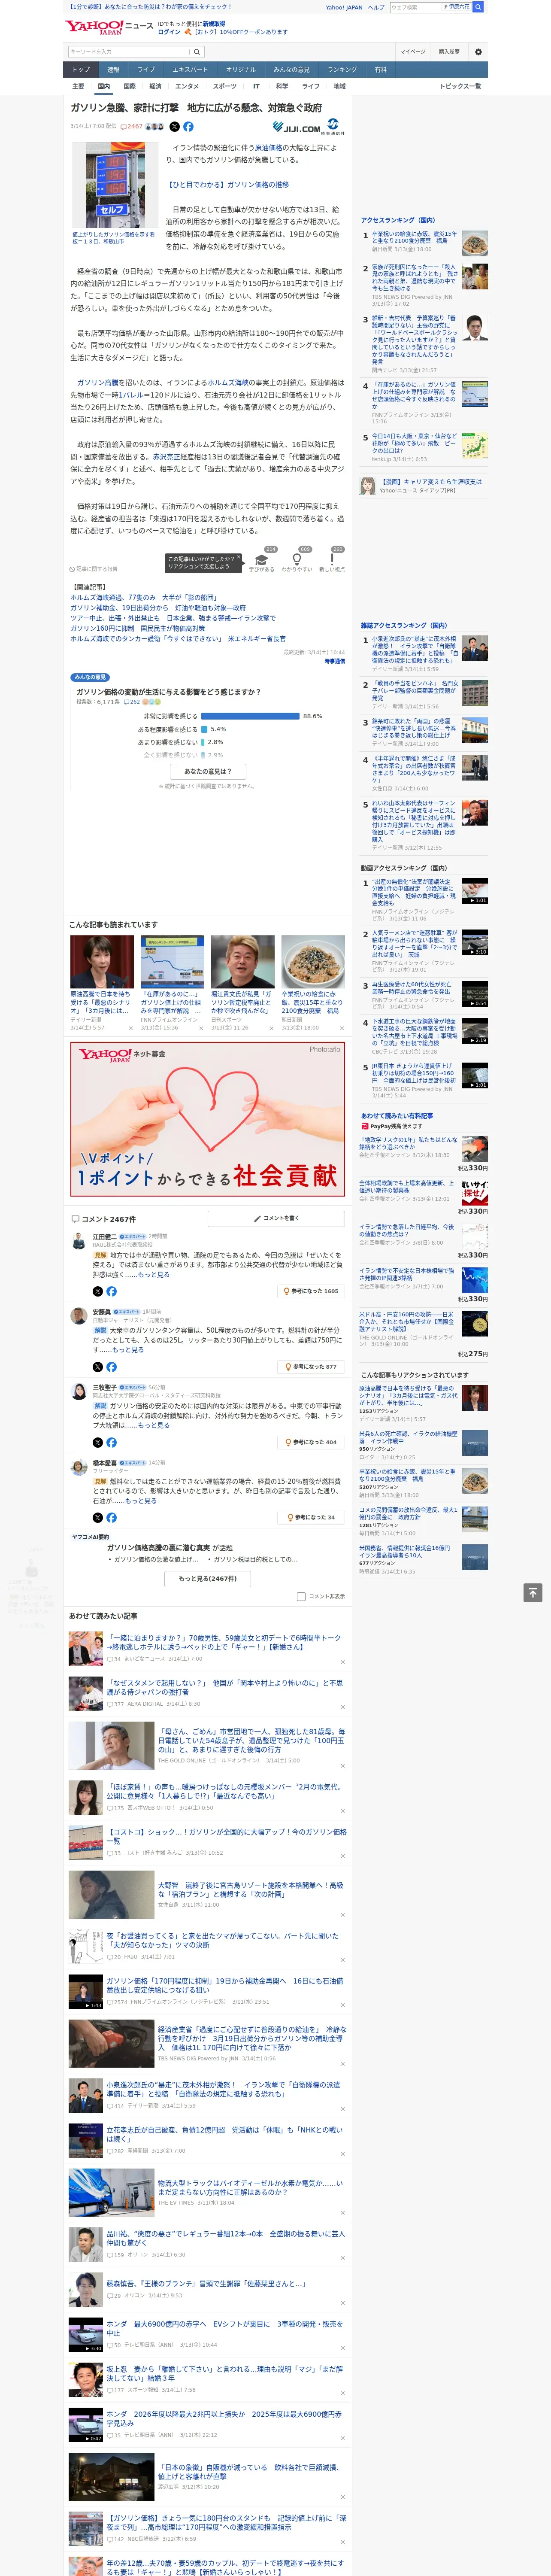
Task: Expand 江田健二's comment with もっと見る
Action: [x=153, y=1275]
